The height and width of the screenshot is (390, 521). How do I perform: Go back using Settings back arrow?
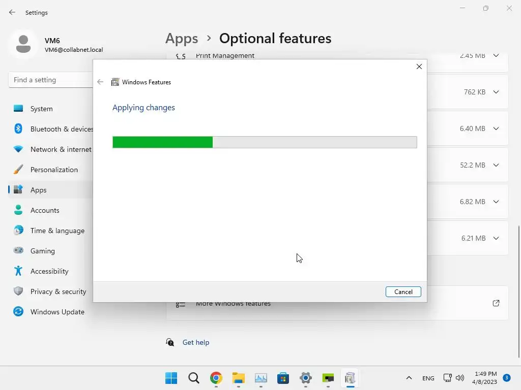tap(12, 12)
